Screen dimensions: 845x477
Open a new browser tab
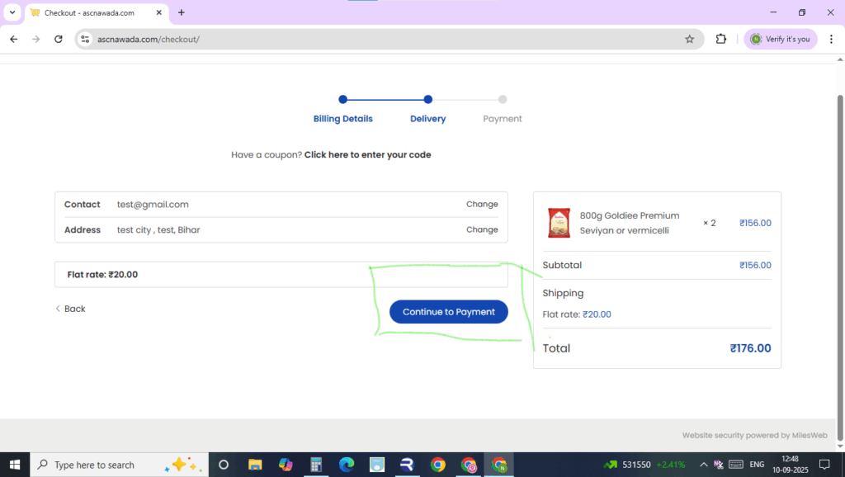[182, 12]
